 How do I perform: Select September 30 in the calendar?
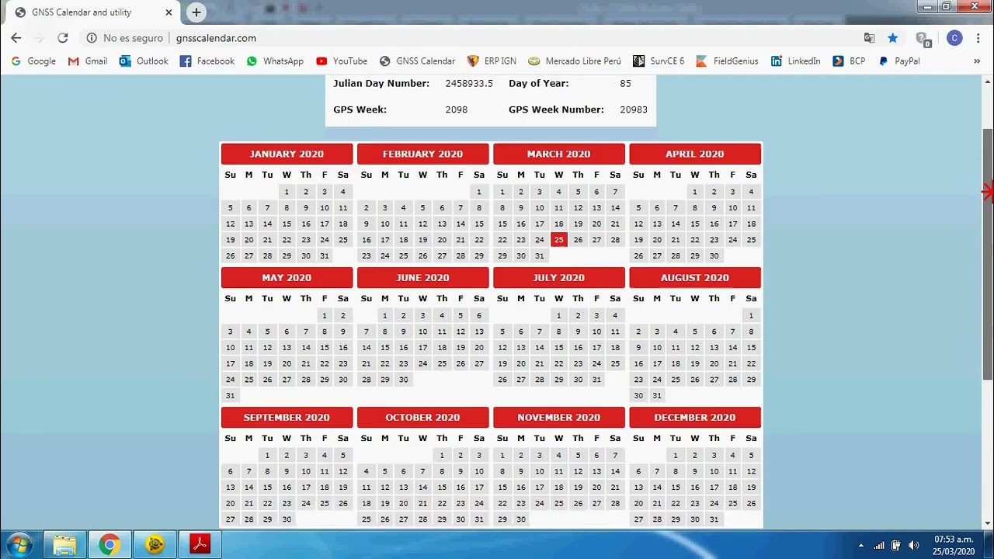click(287, 519)
